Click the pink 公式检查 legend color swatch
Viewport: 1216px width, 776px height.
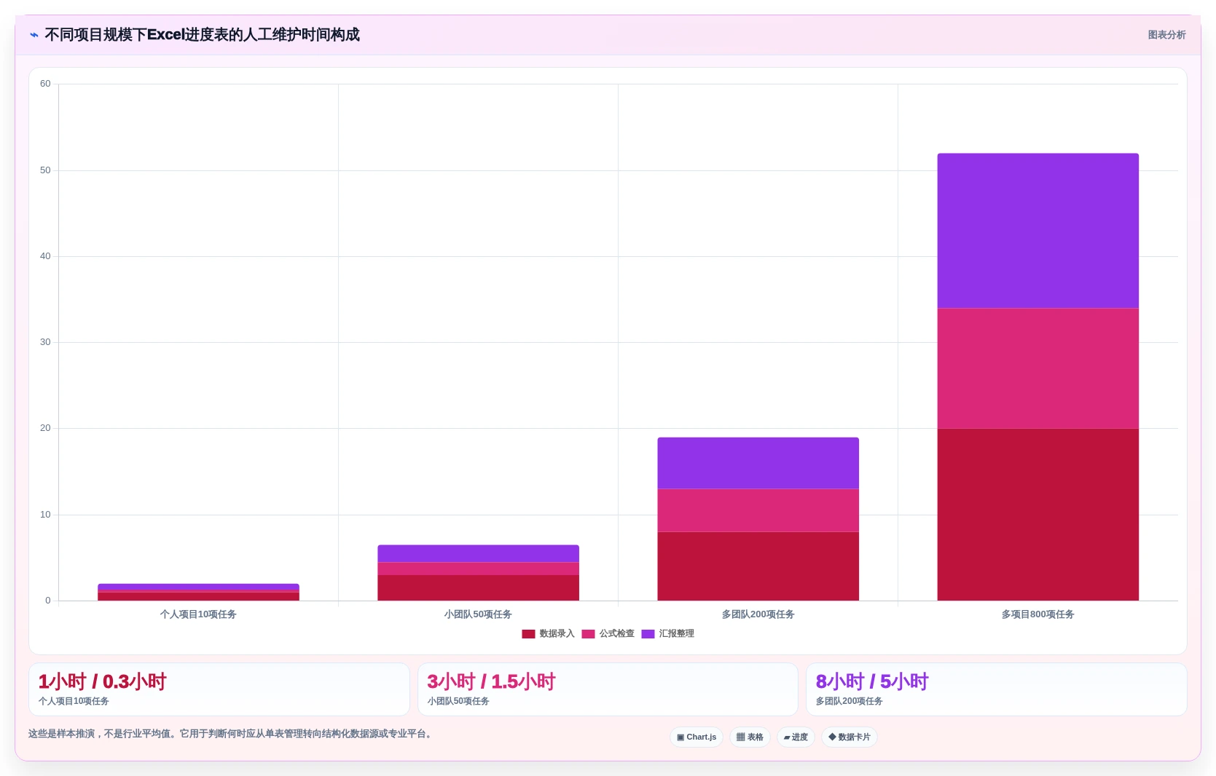point(588,634)
